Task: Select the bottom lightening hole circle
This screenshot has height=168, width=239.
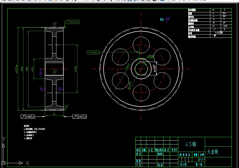Action: (141, 93)
